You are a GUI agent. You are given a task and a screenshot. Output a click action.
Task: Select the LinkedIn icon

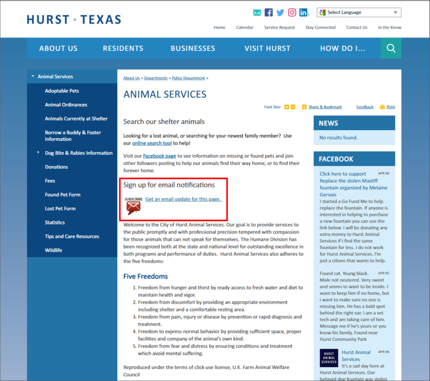(304, 12)
